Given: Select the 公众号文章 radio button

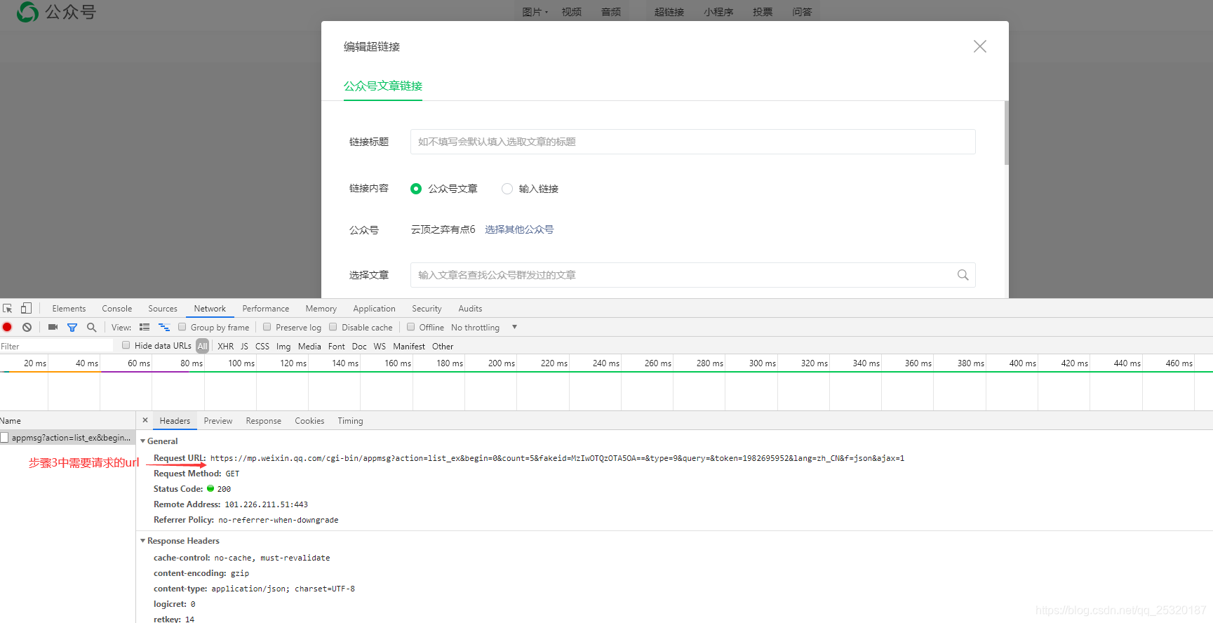Looking at the screenshot, I should pyautogui.click(x=416, y=189).
